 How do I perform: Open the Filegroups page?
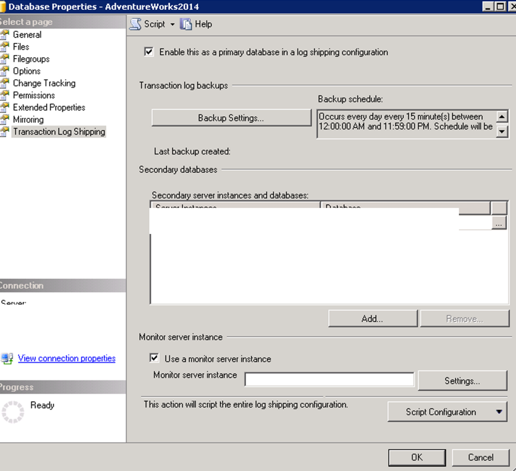coord(31,59)
